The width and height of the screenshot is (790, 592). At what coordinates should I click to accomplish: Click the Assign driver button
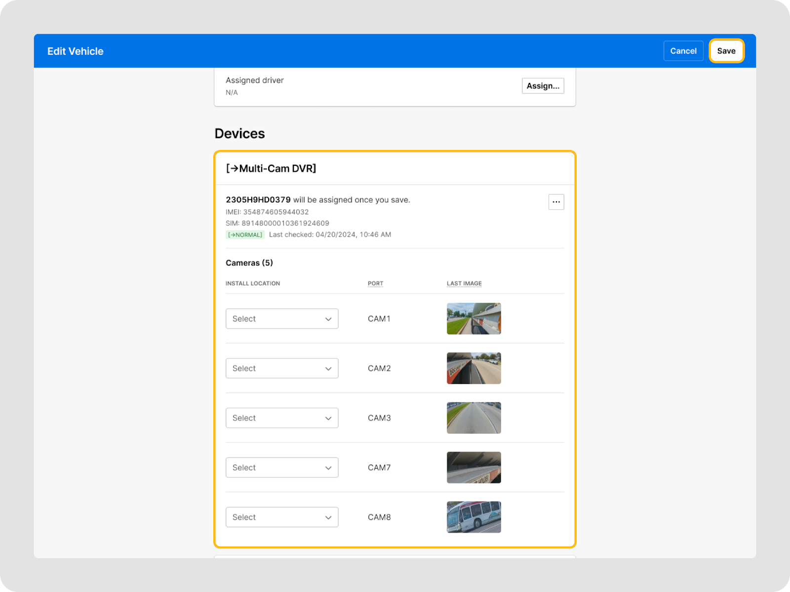pyautogui.click(x=543, y=86)
